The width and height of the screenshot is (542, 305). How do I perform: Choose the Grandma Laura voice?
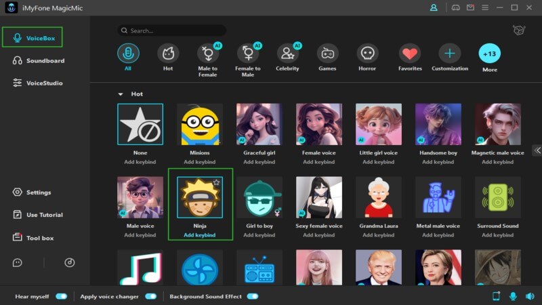point(379,197)
